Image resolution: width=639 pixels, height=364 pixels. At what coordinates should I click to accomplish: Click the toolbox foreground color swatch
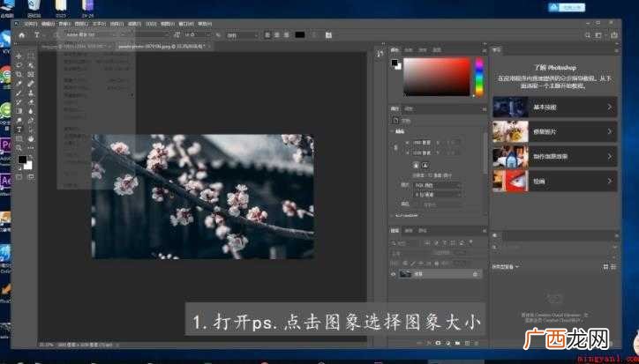(22, 160)
